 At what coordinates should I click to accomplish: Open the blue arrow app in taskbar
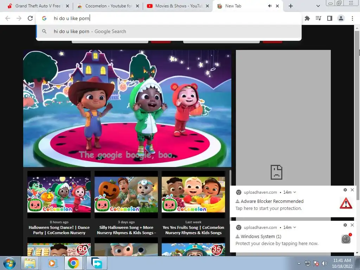(97, 263)
